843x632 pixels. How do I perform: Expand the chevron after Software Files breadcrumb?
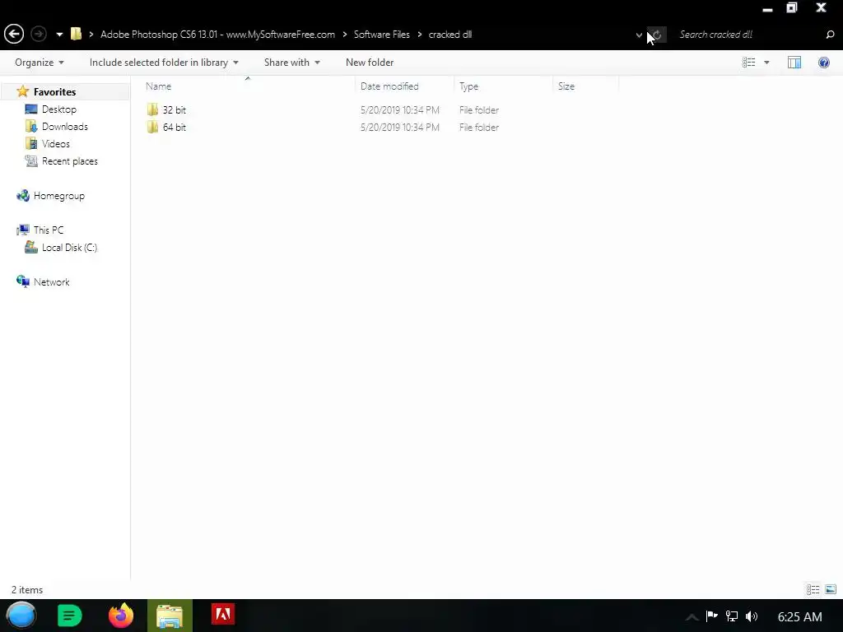419,35
